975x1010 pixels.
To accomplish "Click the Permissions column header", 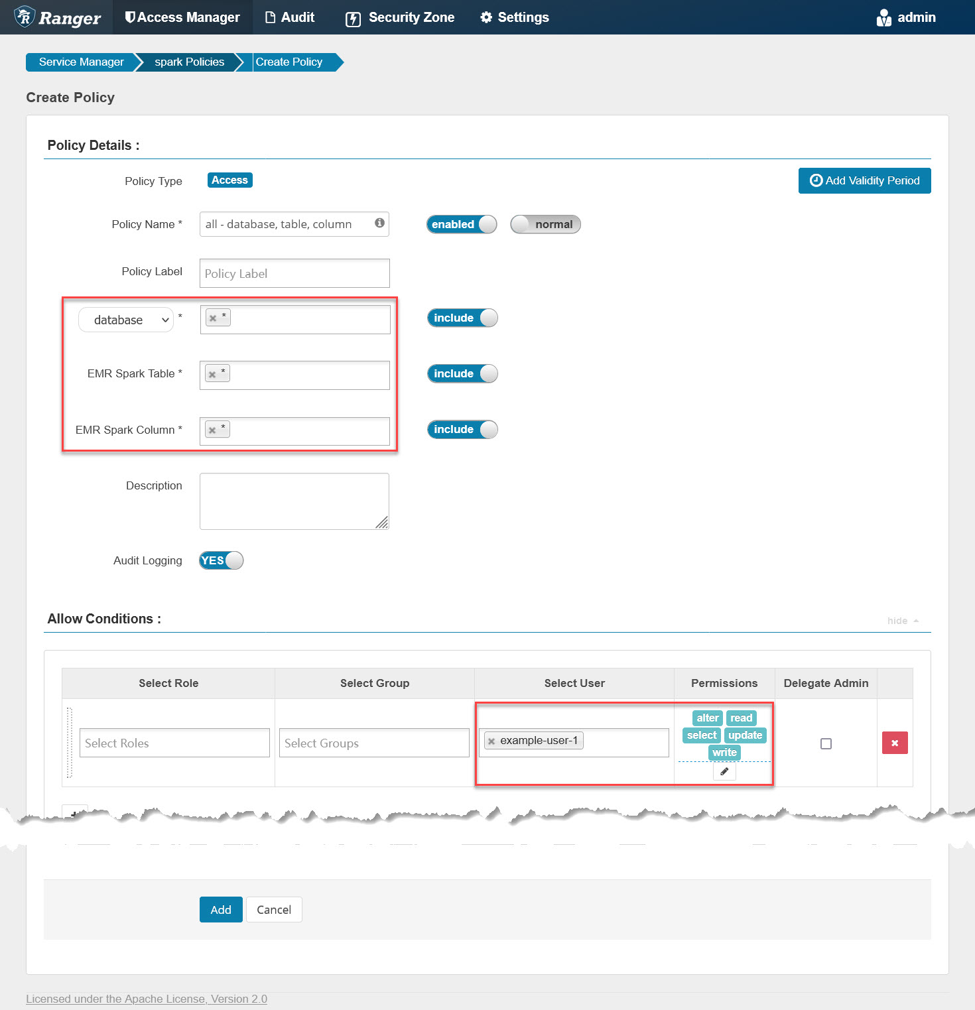I will (x=724, y=683).
